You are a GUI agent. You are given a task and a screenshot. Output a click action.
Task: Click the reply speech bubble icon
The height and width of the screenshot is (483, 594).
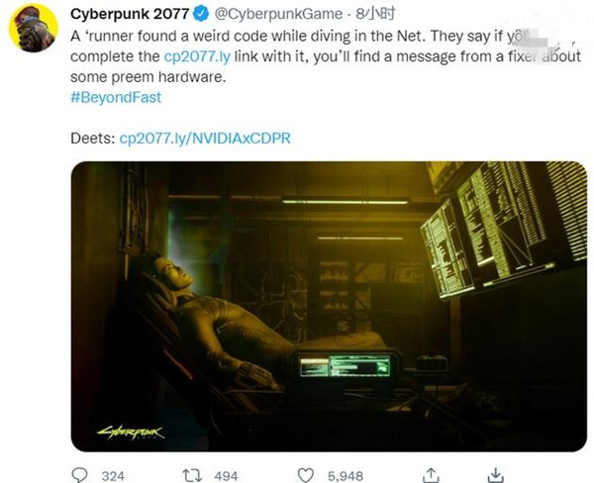click(x=79, y=475)
